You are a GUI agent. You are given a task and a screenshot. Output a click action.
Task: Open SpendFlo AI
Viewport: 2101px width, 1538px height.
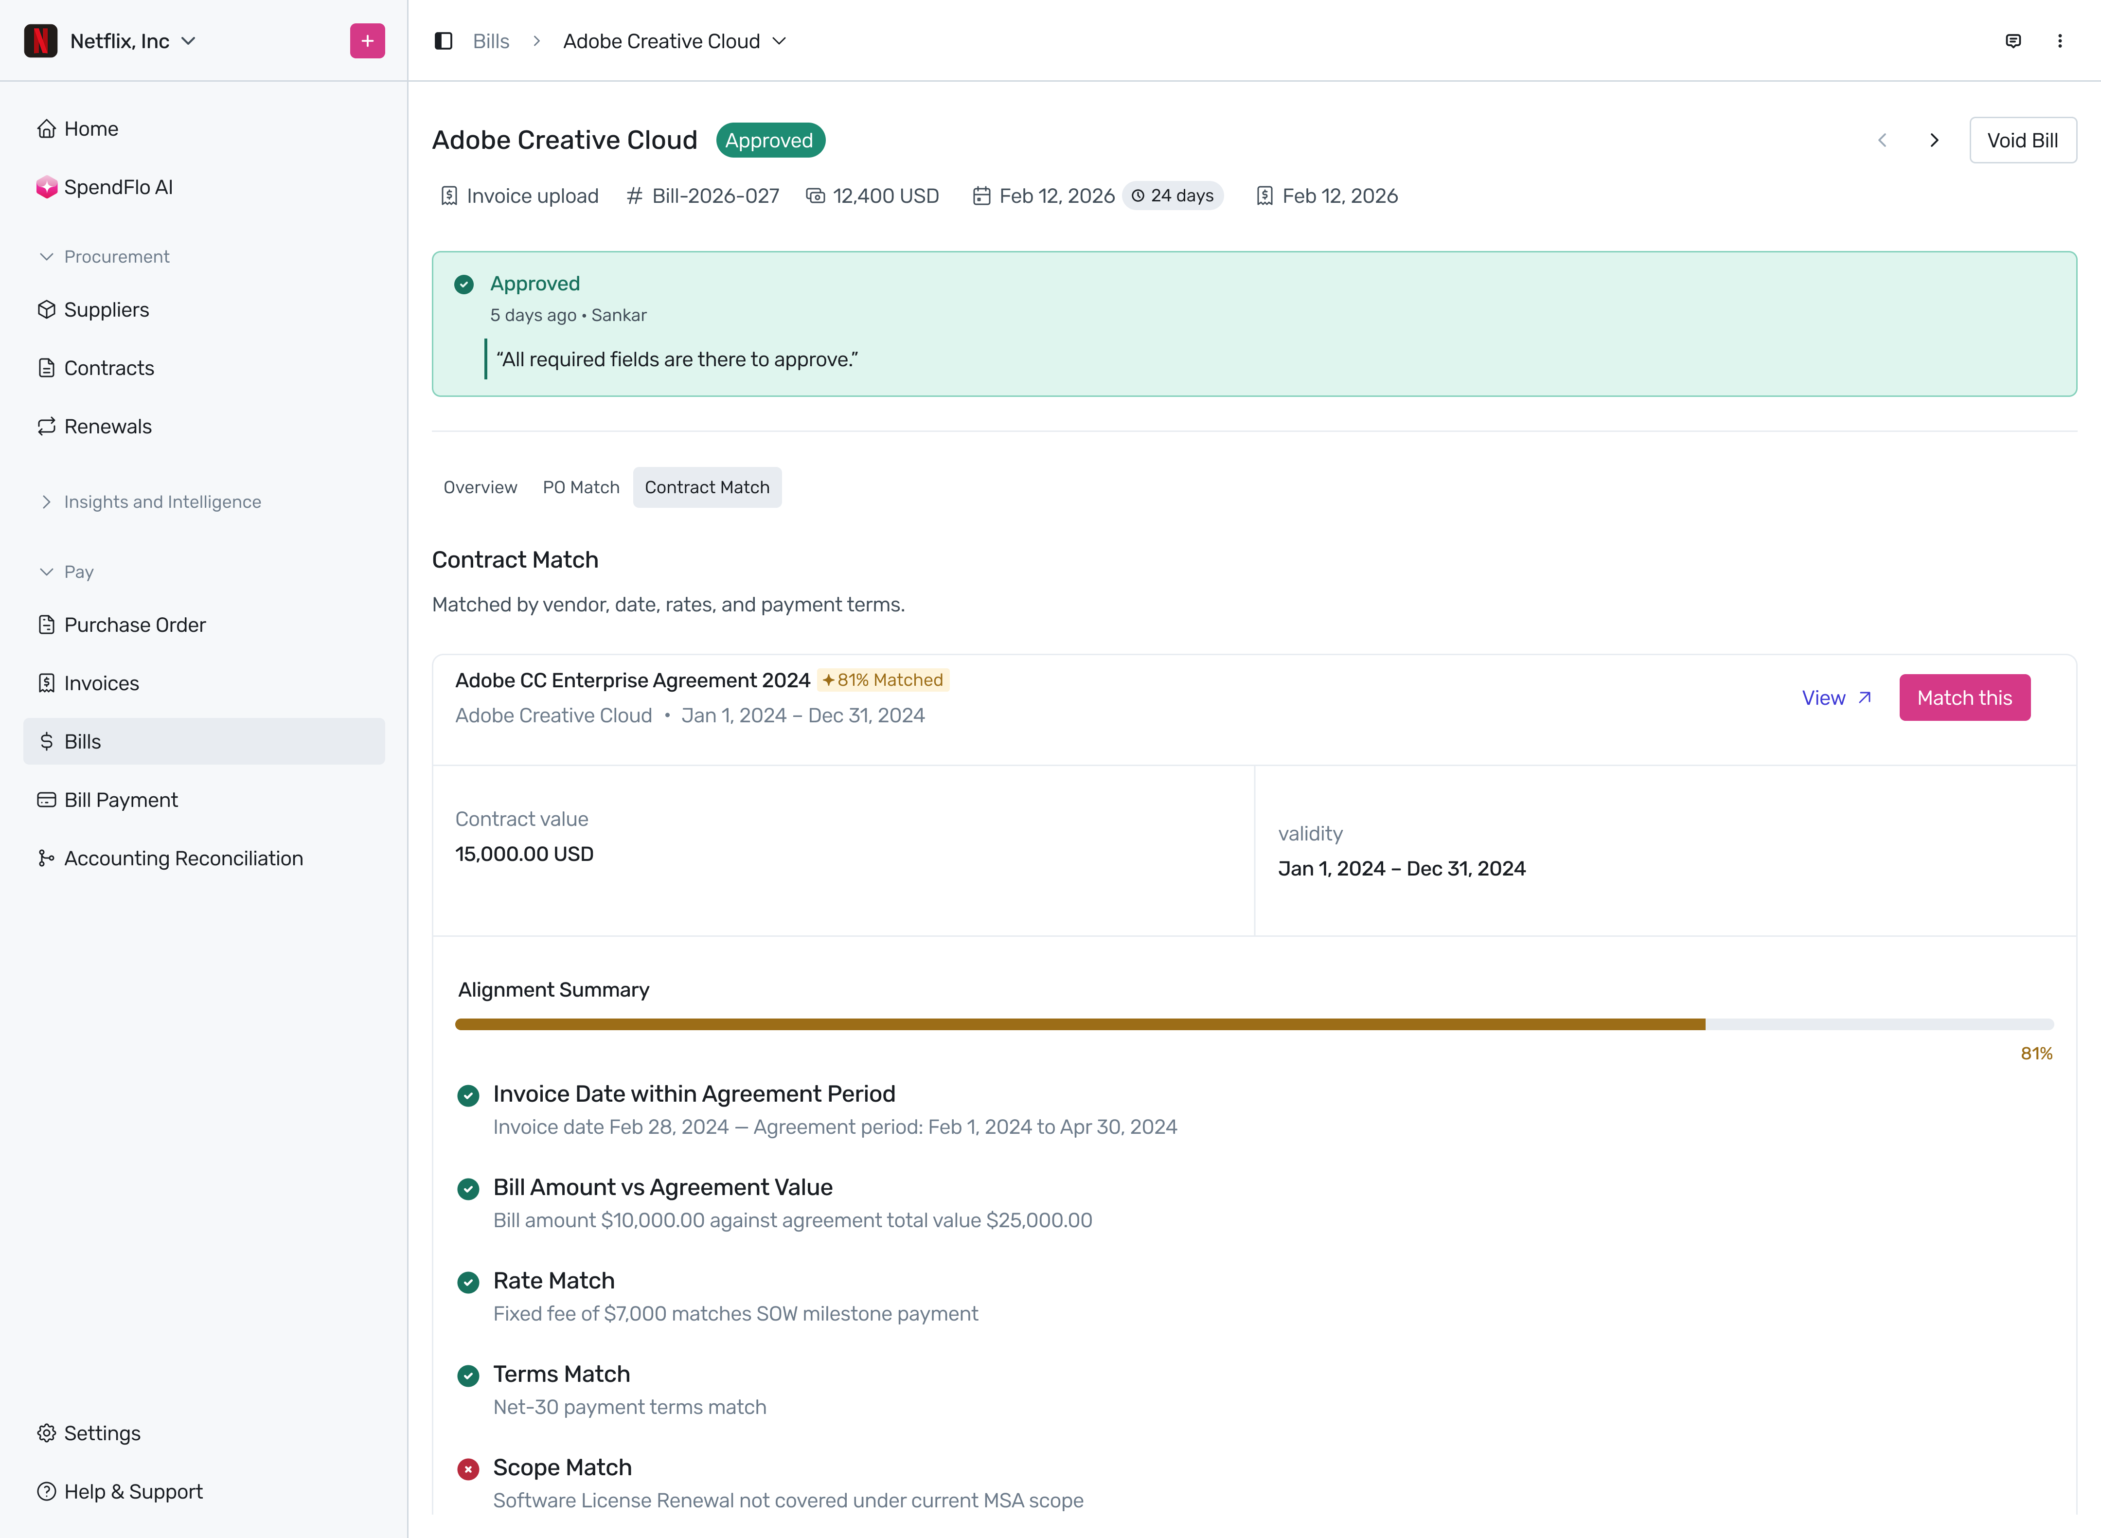click(x=204, y=187)
